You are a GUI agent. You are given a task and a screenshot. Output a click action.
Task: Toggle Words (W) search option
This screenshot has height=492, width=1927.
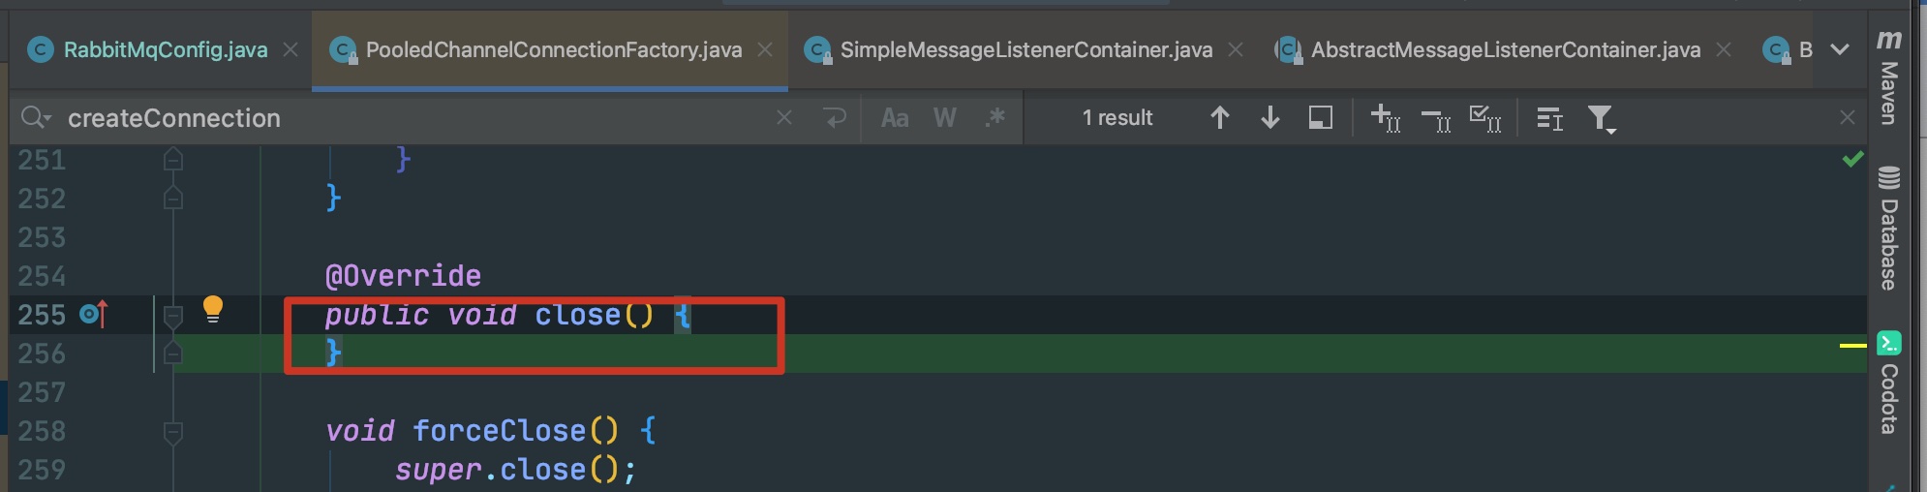tap(944, 118)
